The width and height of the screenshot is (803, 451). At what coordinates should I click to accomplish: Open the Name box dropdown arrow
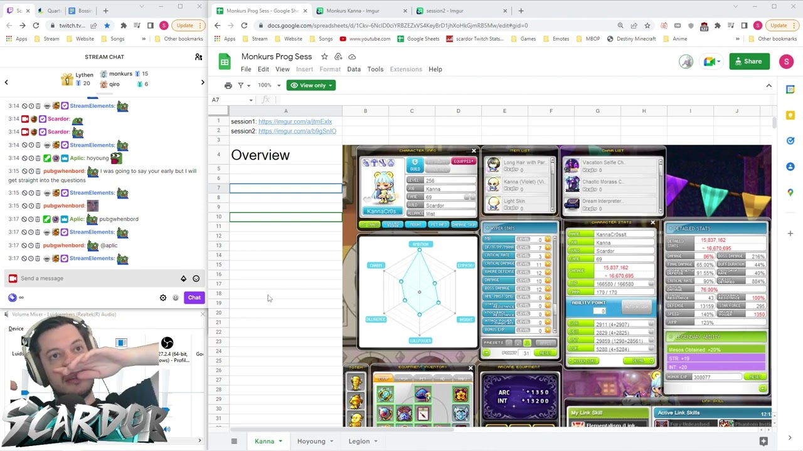[251, 100]
